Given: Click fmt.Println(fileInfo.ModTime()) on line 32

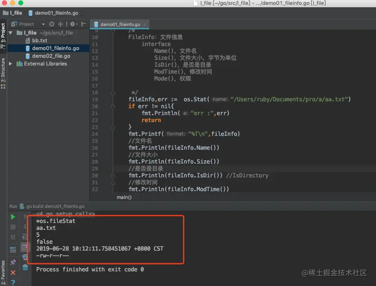Looking at the screenshot, I should pos(179,189).
